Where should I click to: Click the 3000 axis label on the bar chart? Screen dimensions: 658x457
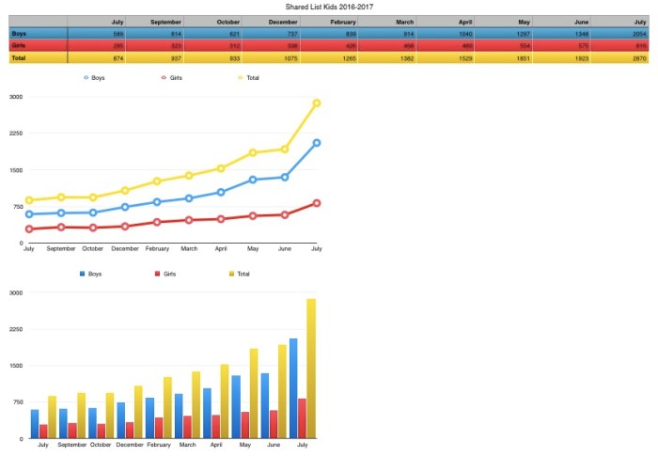point(16,292)
